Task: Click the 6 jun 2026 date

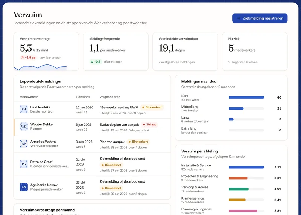Action: pyautogui.click(x=84, y=125)
